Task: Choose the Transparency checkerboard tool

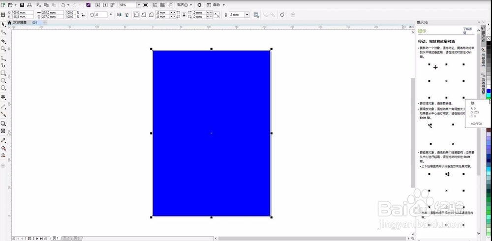Action: pos(3,131)
